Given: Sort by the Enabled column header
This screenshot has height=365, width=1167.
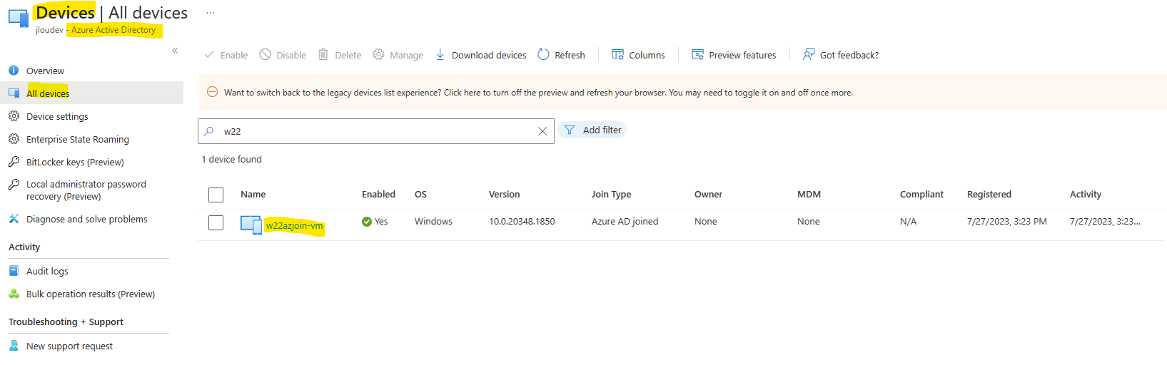Looking at the screenshot, I should (x=378, y=194).
